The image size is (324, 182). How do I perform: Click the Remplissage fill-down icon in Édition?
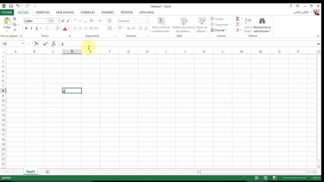(237, 25)
